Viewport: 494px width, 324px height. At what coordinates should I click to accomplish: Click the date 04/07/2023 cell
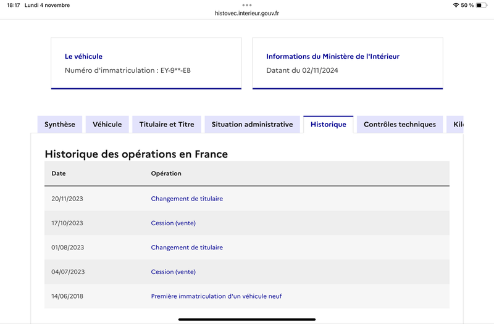pyautogui.click(x=68, y=272)
